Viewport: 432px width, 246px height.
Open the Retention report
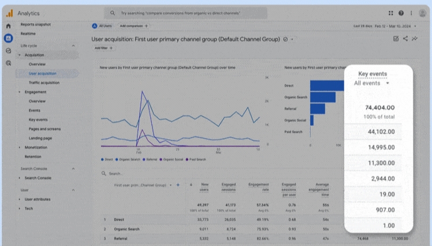pos(33,156)
